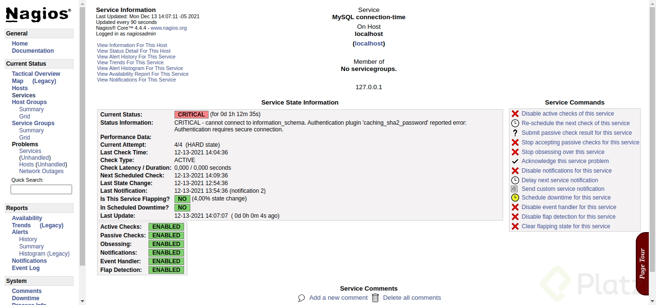656x305 pixels.
Task: Re-schedule the next check of this service
Action: [x=575, y=123]
